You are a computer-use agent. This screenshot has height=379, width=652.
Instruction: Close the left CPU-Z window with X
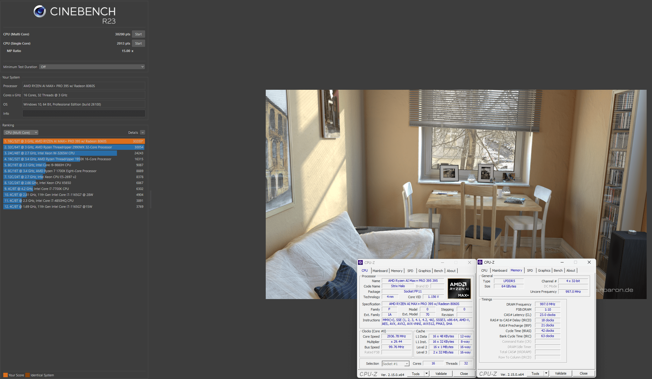coord(470,262)
